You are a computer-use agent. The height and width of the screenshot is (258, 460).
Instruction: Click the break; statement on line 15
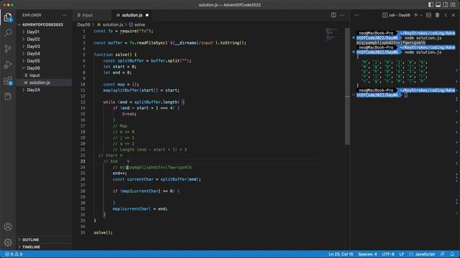[129, 114]
